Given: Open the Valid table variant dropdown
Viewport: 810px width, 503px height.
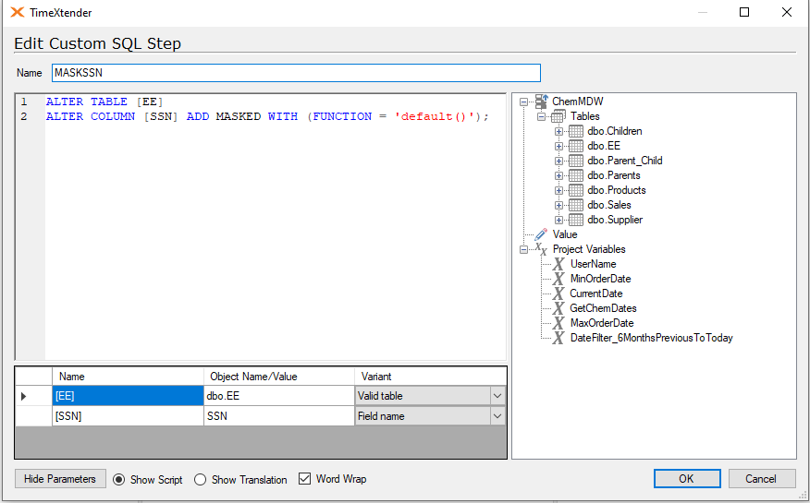Looking at the screenshot, I should 497,396.
